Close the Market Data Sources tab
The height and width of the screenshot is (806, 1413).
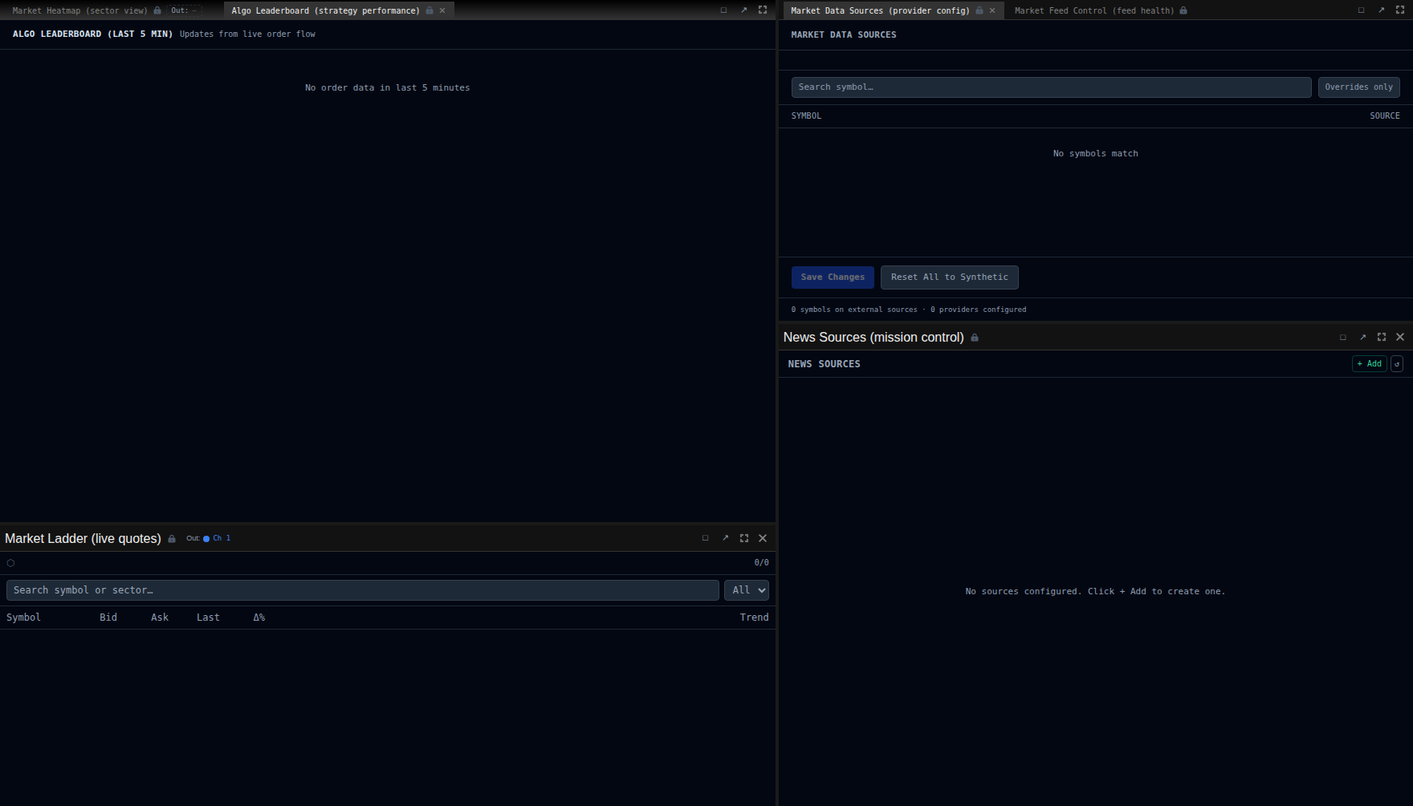pos(992,10)
